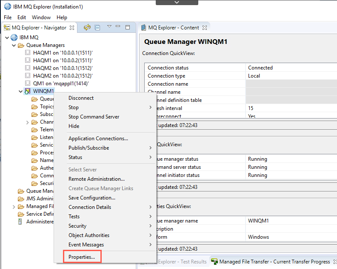Collapse the WINQM1 tree node
Viewport: 337px width, 269px height.
pos(20,91)
